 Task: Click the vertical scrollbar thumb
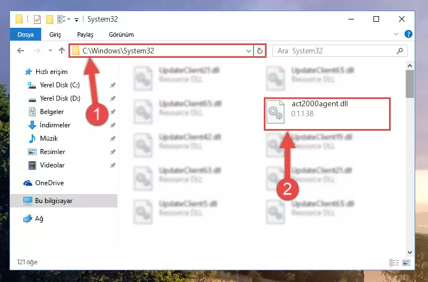tap(410, 84)
